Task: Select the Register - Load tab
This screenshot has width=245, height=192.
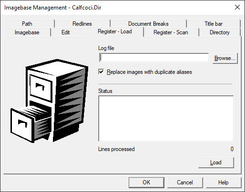Action: pyautogui.click(x=115, y=31)
